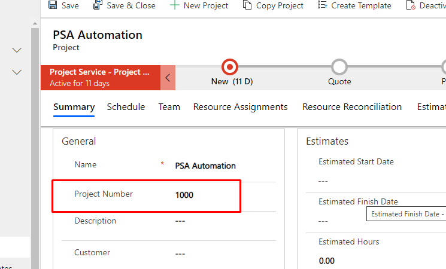The image size is (446, 269).
Task: Click the Customer label
Action: 92,252
